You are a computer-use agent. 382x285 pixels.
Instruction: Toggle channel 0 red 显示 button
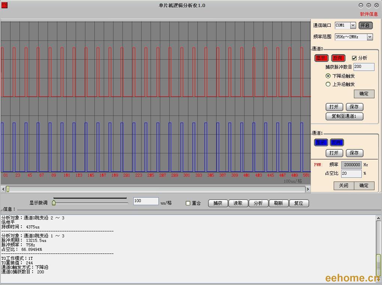click(x=321, y=58)
